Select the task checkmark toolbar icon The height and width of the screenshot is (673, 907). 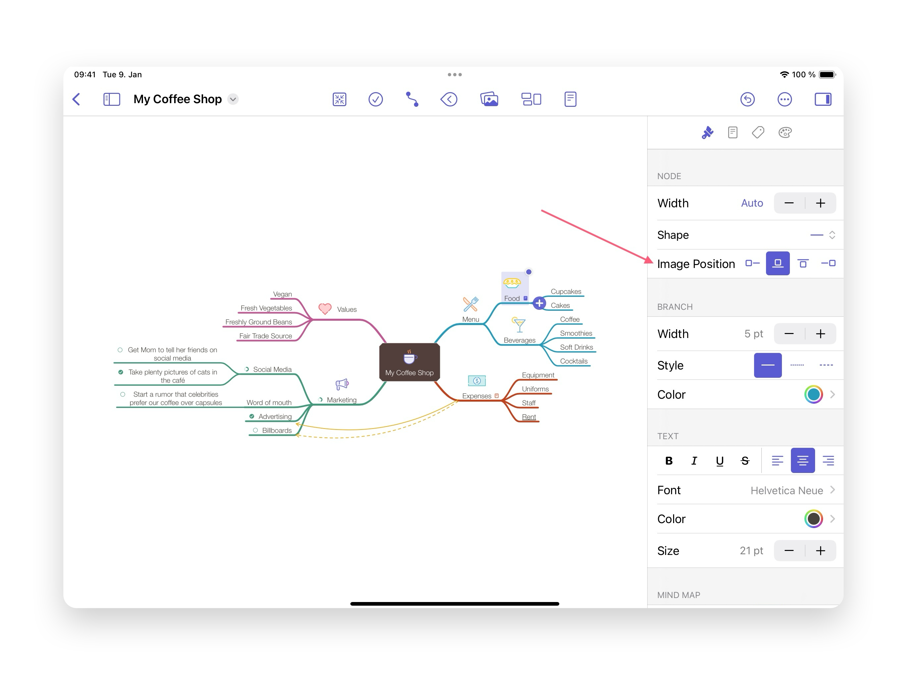[x=376, y=99]
